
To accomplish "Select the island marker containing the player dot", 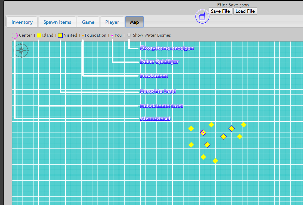I will click(x=203, y=132).
